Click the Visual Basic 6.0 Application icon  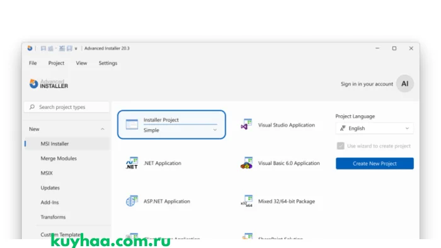click(246, 163)
